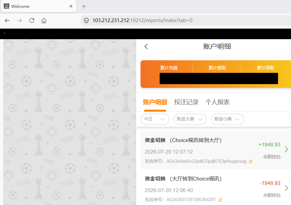
Task: Click the browser forward arrow
Action: (19, 20)
